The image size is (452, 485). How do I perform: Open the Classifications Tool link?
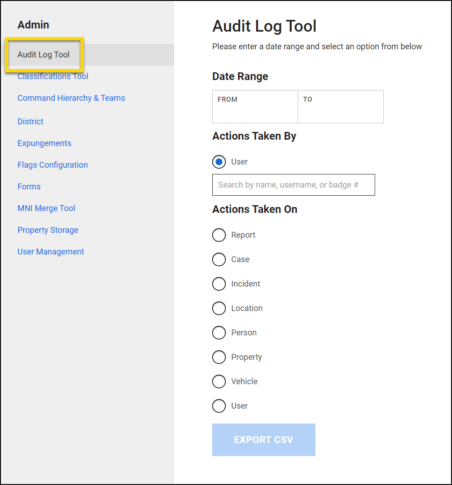[x=53, y=77]
